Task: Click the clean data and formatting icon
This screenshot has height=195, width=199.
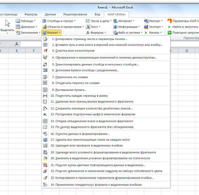Action: pos(45,134)
